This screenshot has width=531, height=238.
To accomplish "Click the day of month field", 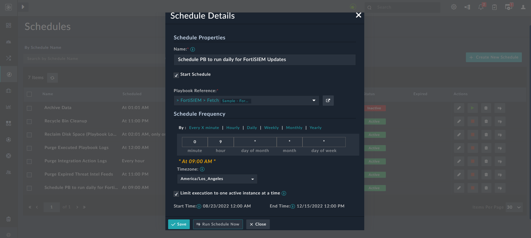I will [x=255, y=142].
